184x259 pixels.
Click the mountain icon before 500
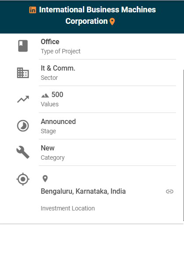(45, 95)
